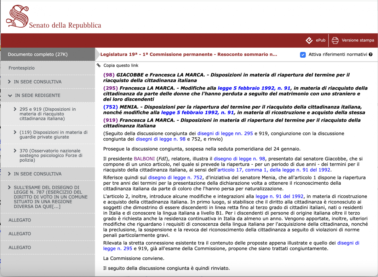Follow the disegno di legge n. 752 link
Viewport: 378px width, 277px height.
pos(175,178)
